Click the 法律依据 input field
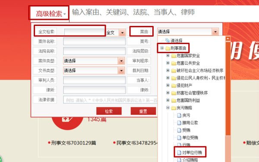The width and height of the screenshot is (259, 162). [110, 100]
